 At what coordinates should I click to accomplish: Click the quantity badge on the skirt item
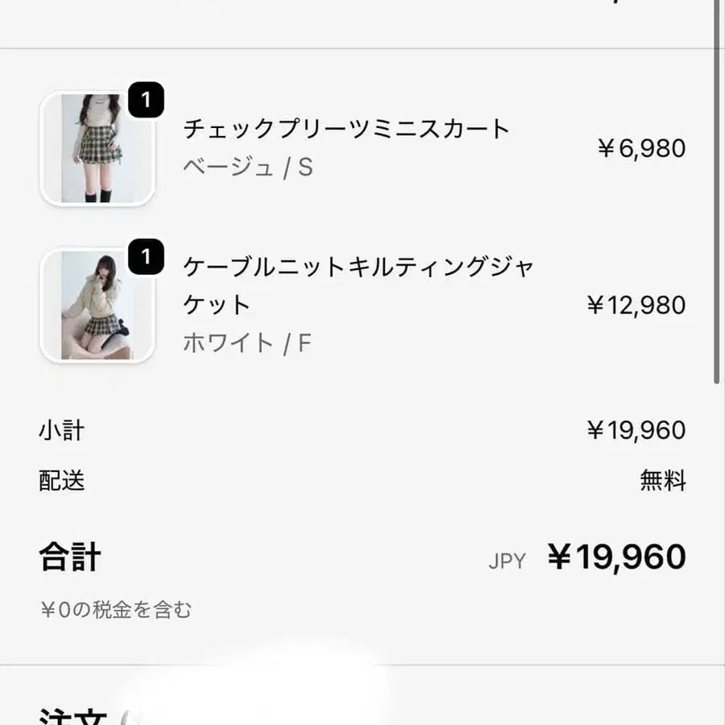click(x=145, y=100)
